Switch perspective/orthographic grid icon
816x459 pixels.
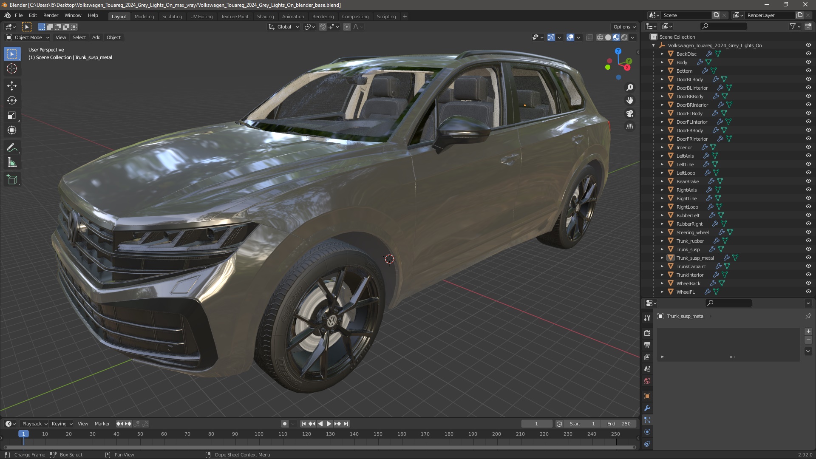(630, 127)
